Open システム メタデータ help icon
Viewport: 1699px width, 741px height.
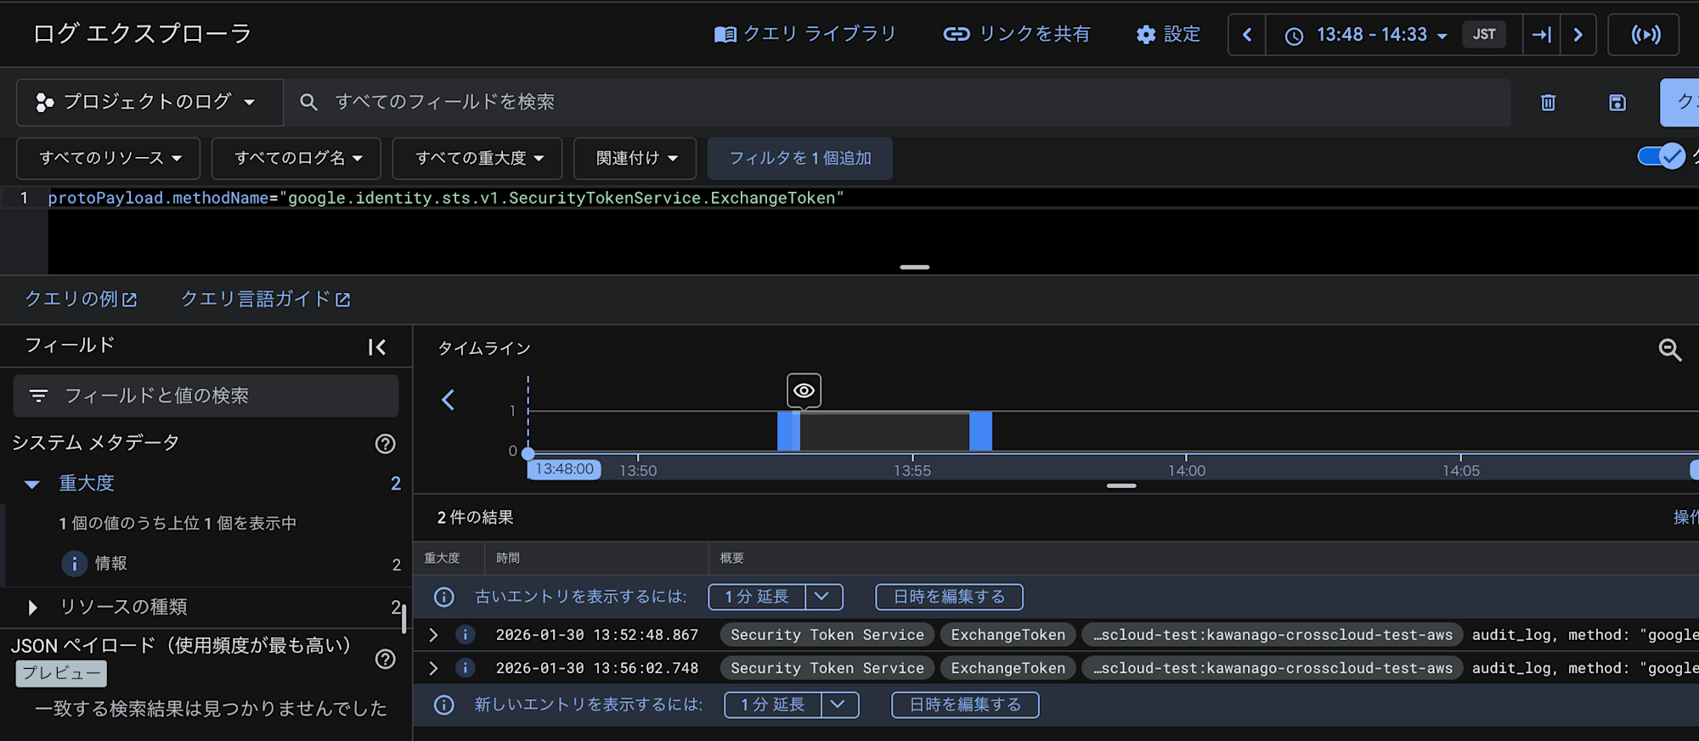click(x=386, y=444)
